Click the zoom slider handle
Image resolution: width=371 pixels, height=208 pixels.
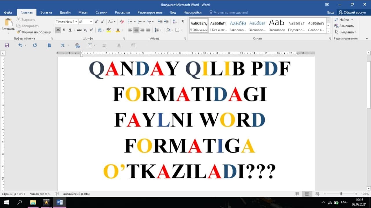click(341, 194)
